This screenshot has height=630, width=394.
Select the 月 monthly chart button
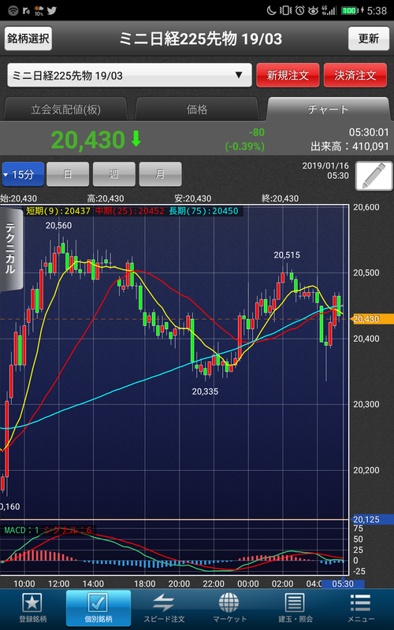(x=160, y=174)
